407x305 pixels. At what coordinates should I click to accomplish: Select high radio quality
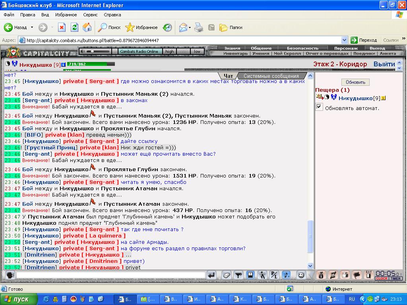pos(169,51)
